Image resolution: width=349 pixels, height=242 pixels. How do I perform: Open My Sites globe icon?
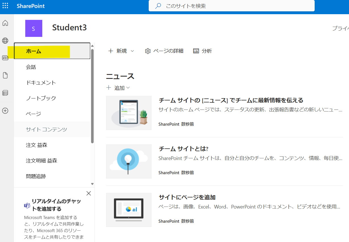coord(5,41)
